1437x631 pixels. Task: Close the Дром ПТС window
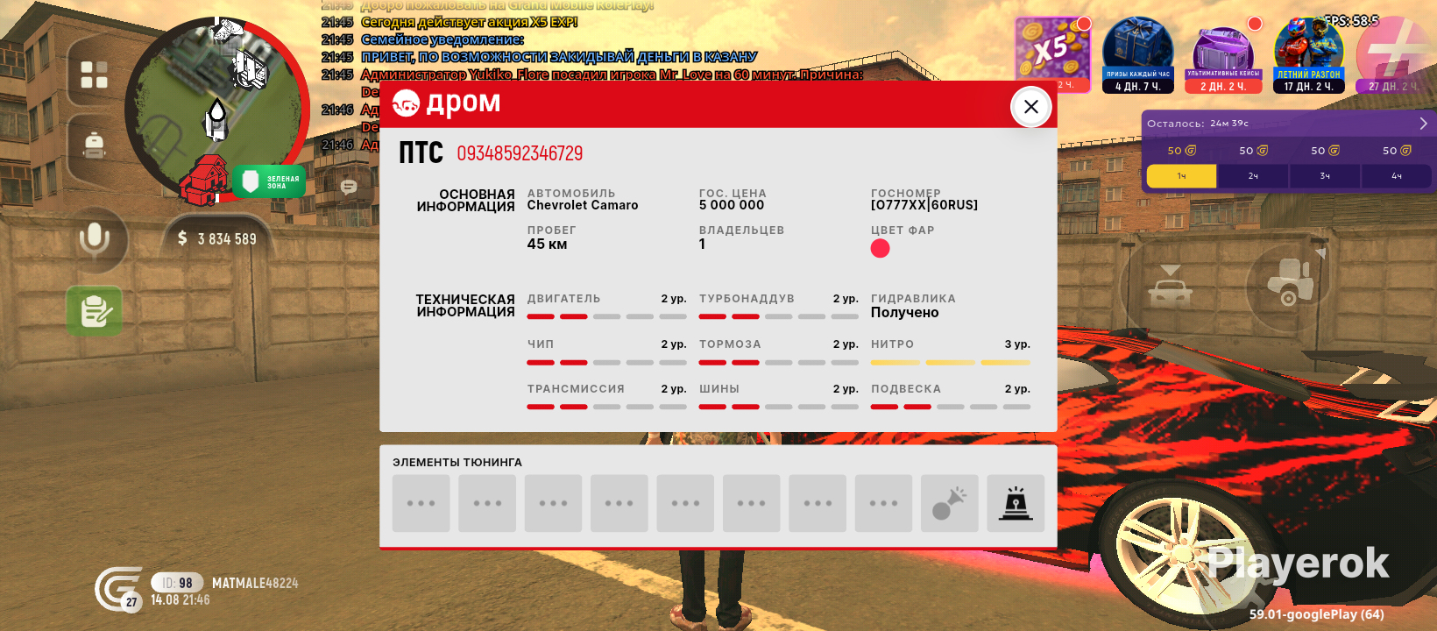point(1030,106)
